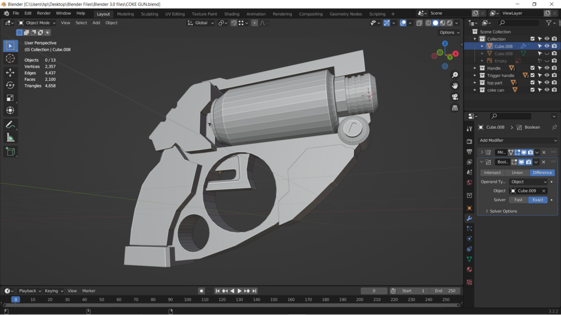561x315 pixels.
Task: Switch to rendered viewport shading
Action: click(x=450, y=23)
